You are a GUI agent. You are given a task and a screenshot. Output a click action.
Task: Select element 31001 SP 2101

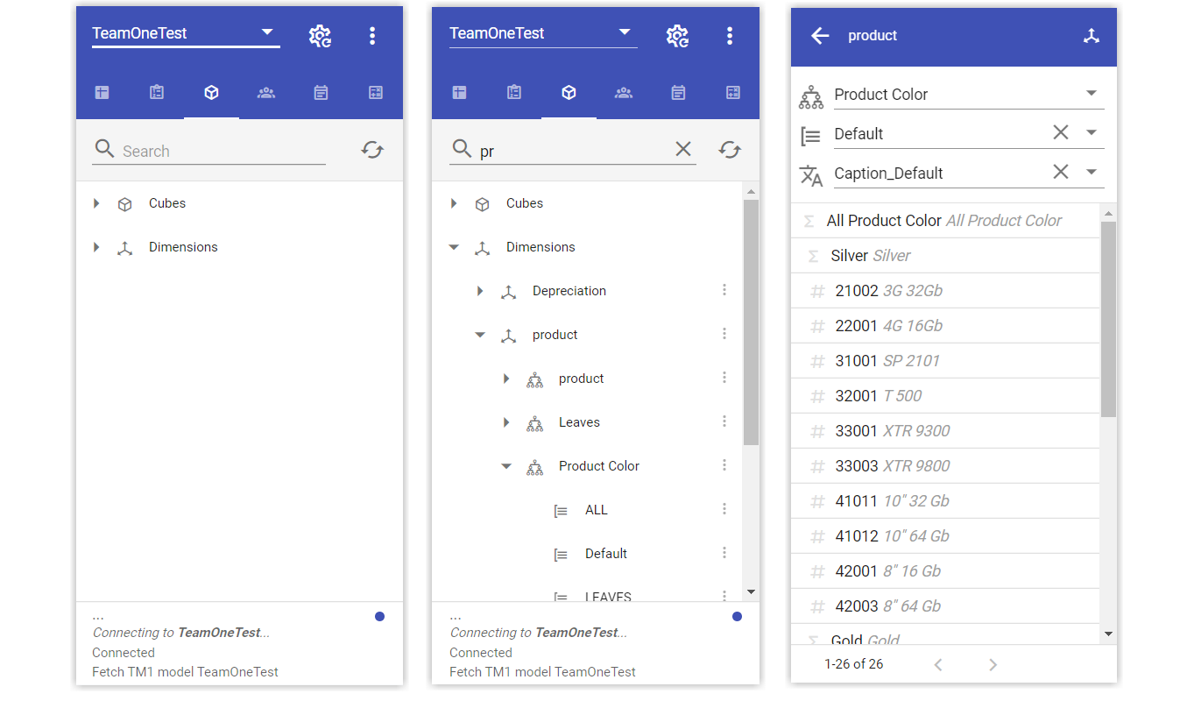tap(945, 361)
